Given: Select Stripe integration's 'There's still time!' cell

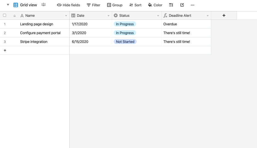Looking at the screenshot, I should click(186, 42).
